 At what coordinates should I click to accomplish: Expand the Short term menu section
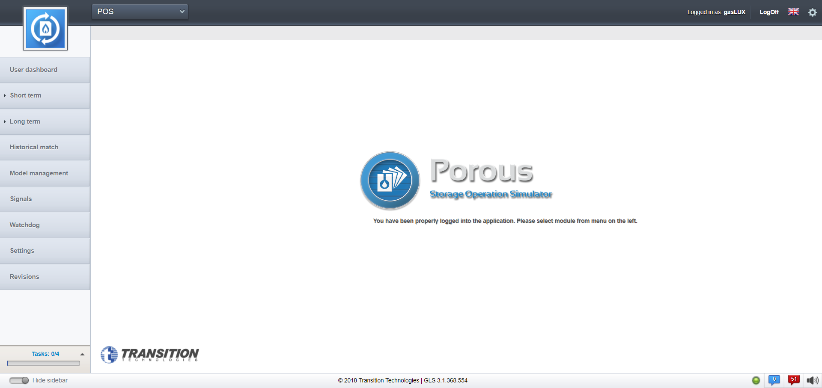point(26,95)
